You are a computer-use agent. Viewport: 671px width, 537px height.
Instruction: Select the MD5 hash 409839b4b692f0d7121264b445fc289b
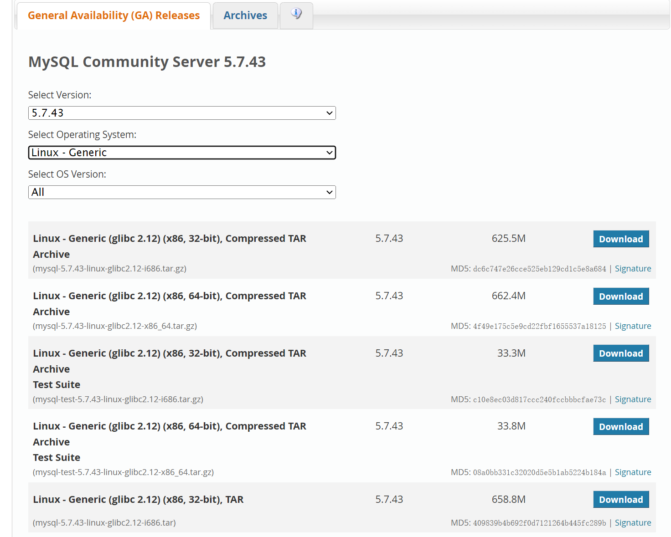click(540, 523)
